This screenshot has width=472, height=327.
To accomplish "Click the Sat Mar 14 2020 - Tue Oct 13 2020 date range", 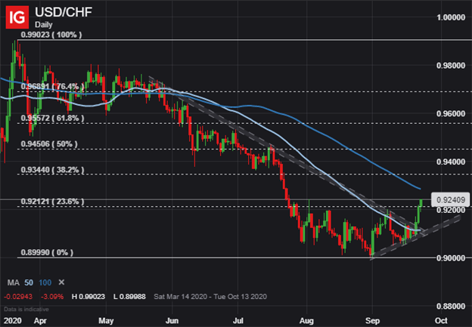I will 210,297.
